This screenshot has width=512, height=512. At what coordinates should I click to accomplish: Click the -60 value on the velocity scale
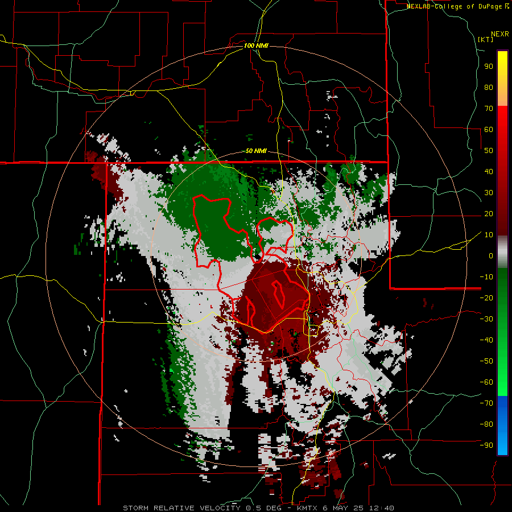[x=486, y=382]
